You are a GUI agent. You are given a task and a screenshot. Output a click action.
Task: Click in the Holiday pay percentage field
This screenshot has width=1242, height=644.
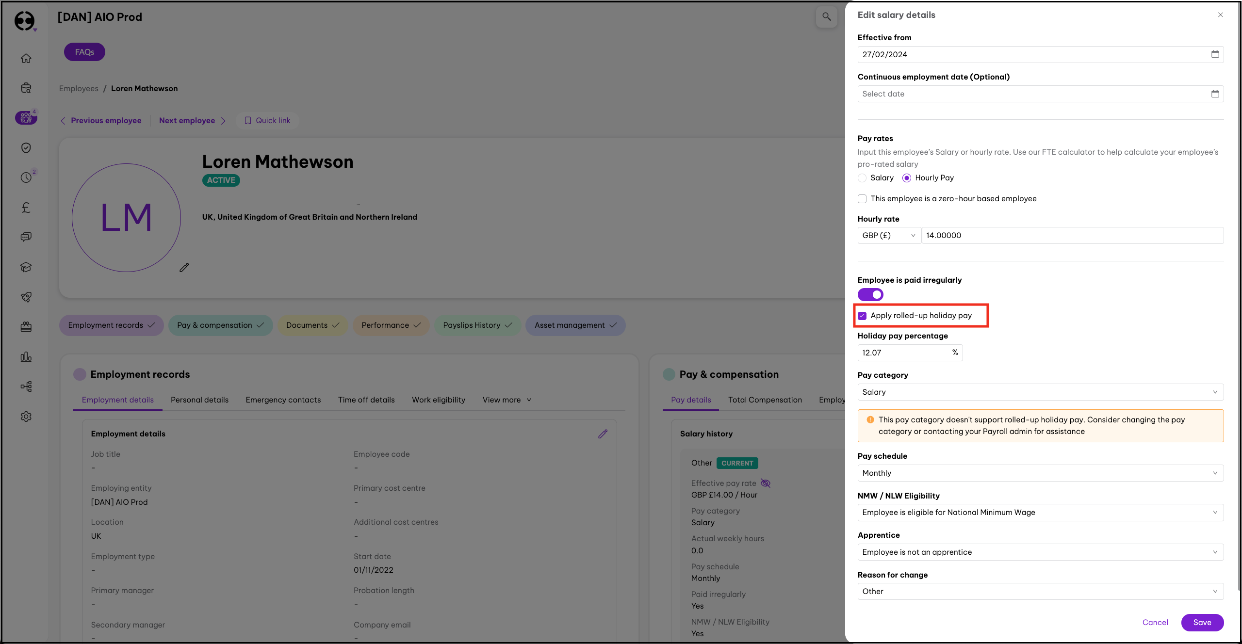pos(903,353)
